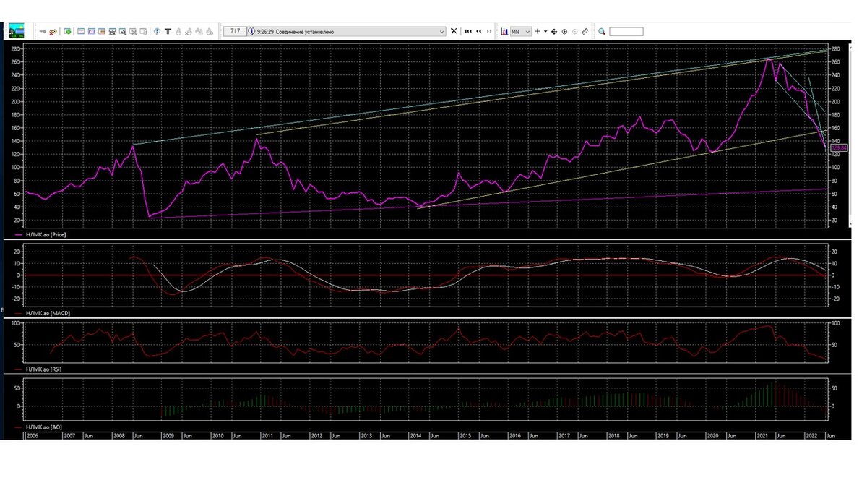
Task: Open the second window panel with red bar
Action: [92, 32]
